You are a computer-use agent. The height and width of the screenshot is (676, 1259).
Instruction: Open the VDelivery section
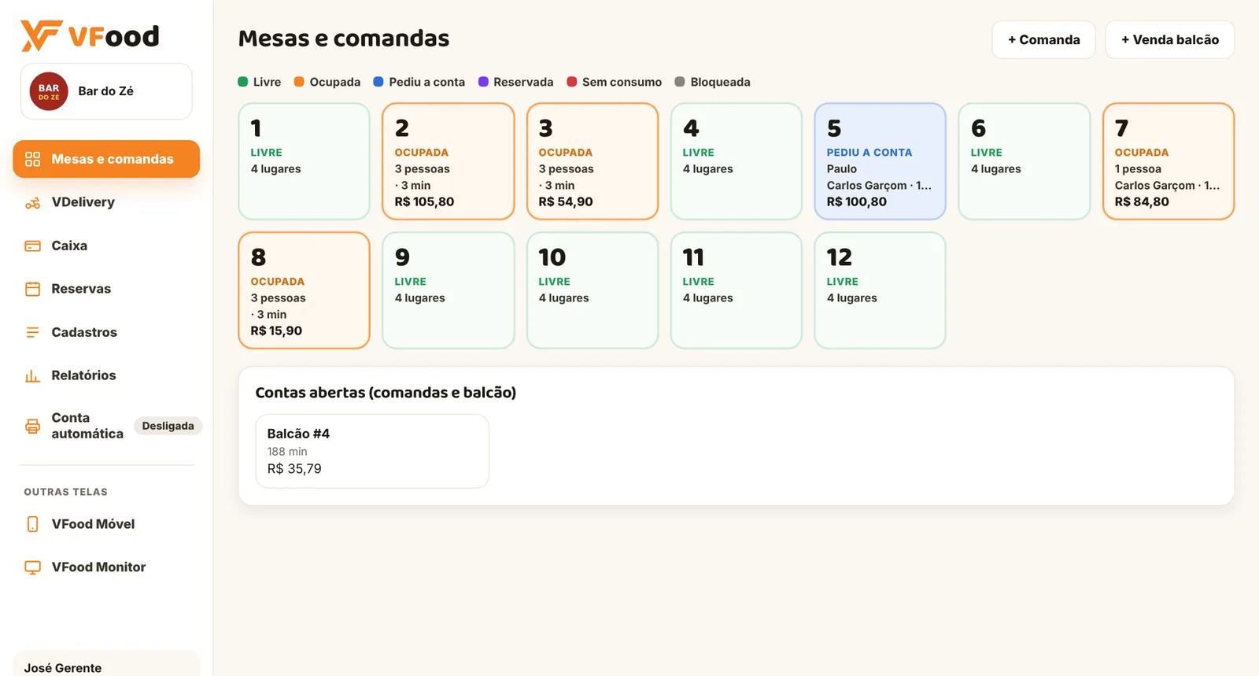(x=106, y=202)
